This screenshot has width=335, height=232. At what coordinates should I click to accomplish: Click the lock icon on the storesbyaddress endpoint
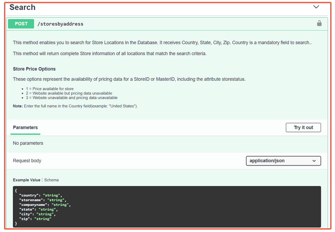point(319,24)
